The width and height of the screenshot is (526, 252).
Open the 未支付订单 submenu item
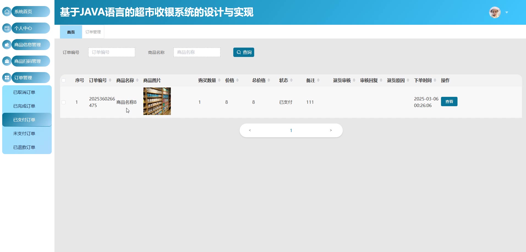click(24, 133)
